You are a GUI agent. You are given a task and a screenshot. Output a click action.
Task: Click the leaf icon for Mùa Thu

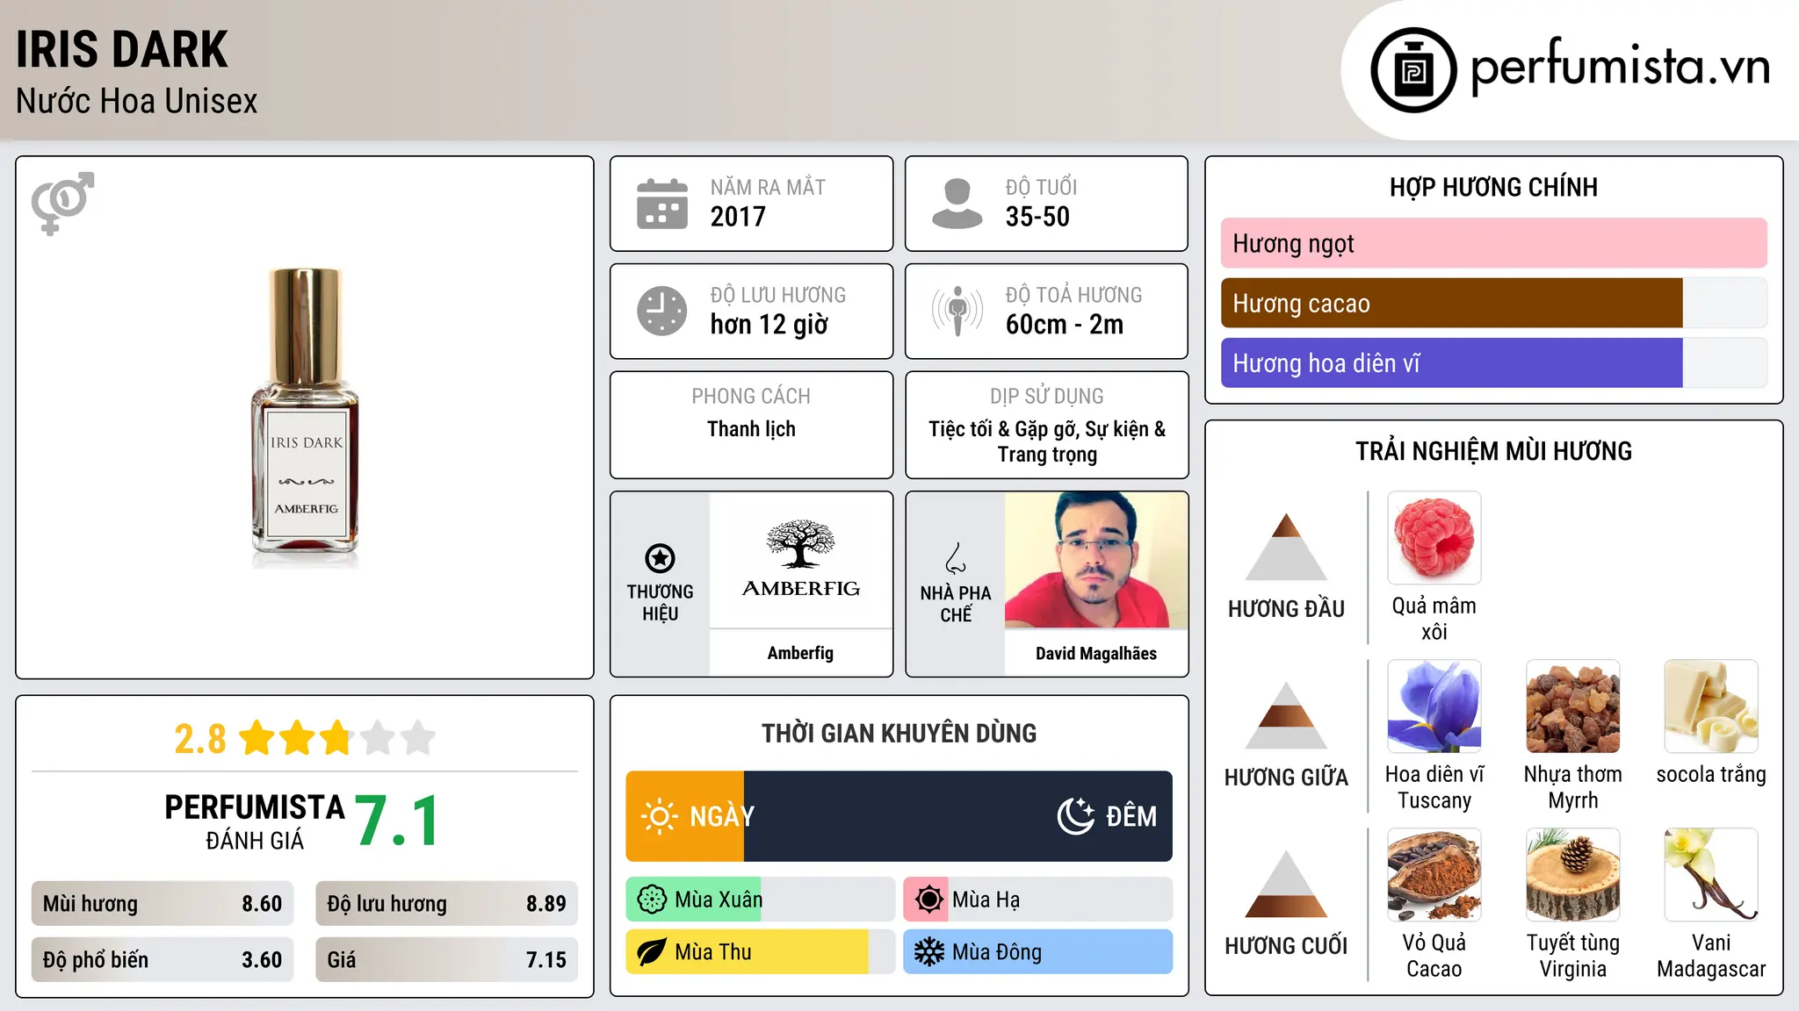click(652, 952)
